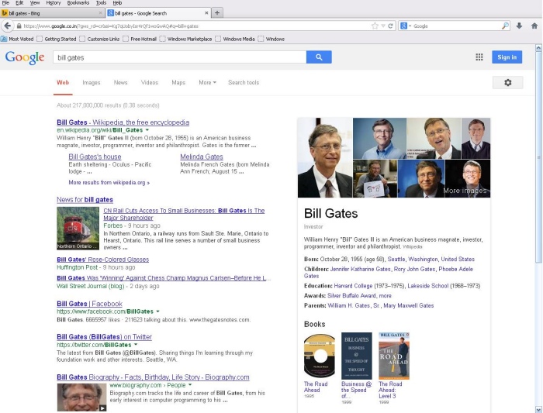Viewport: 543px width, 413px height.
Task: Go to the Firefox home page icon
Action: click(534, 26)
